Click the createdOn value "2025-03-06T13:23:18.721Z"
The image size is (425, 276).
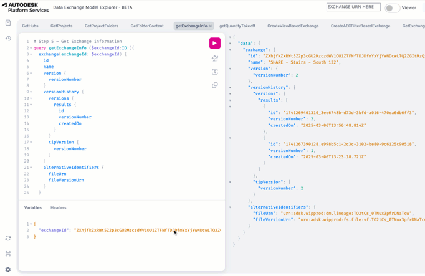tap(333, 157)
